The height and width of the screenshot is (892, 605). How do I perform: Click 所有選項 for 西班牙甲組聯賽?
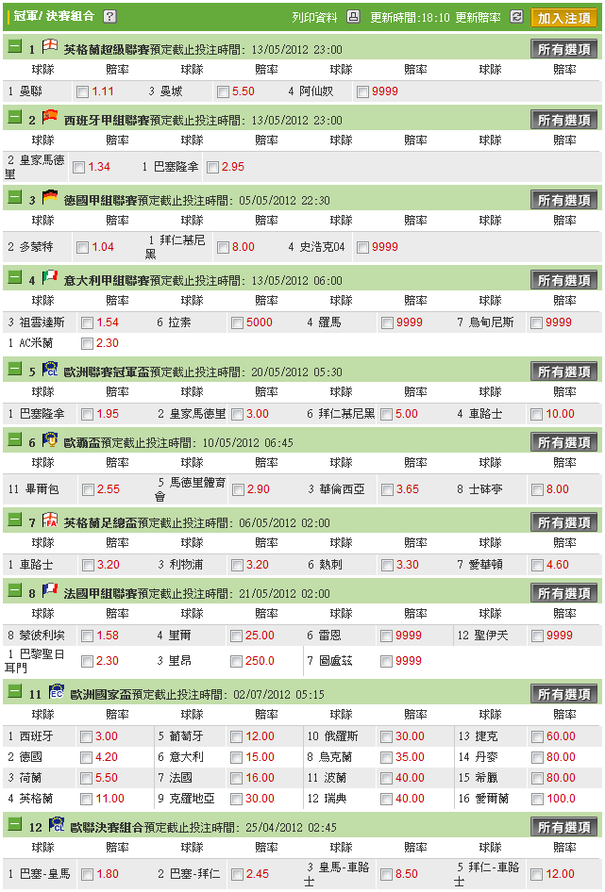pos(564,120)
